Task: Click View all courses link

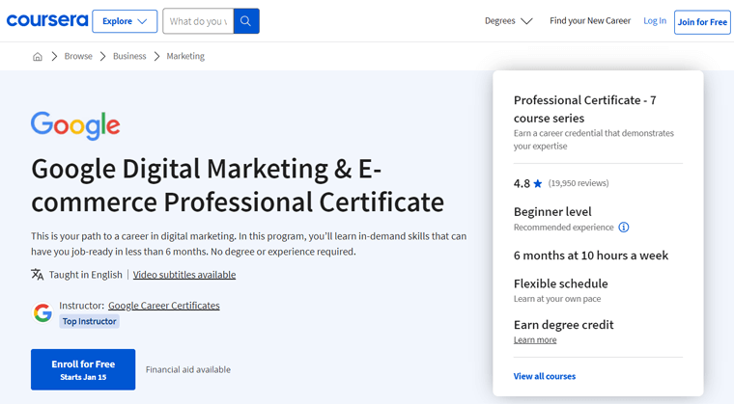Action: [x=545, y=376]
